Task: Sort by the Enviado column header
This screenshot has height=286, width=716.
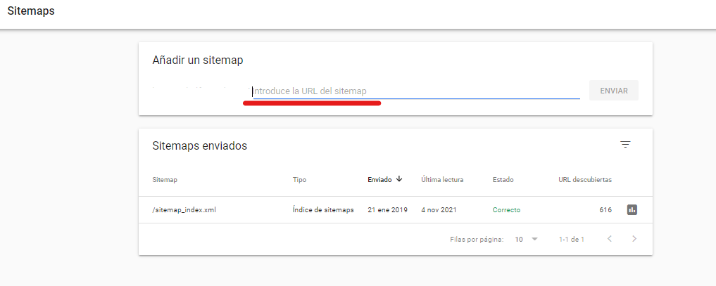Action: [x=379, y=180]
